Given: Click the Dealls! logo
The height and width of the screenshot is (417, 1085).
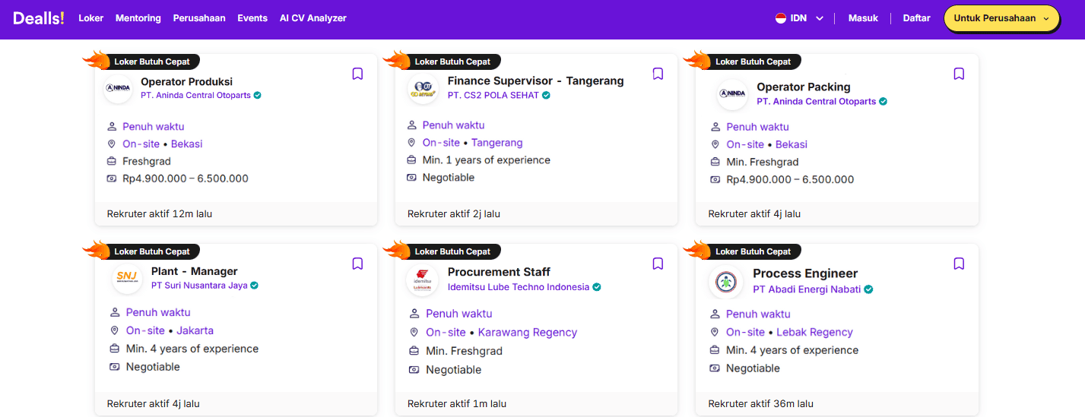Looking at the screenshot, I should click(39, 18).
